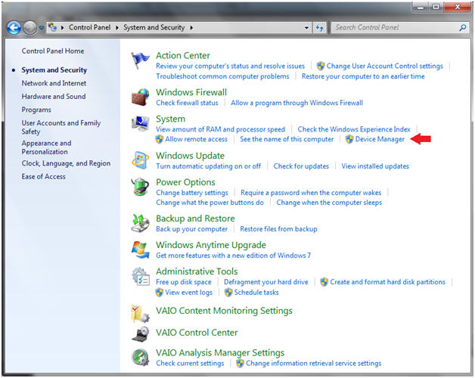Click the Backup and Restore icon

[x=140, y=223]
